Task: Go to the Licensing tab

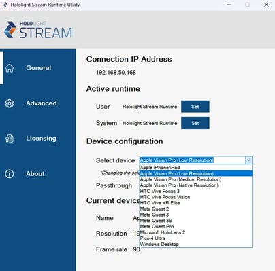Action: coord(38,139)
